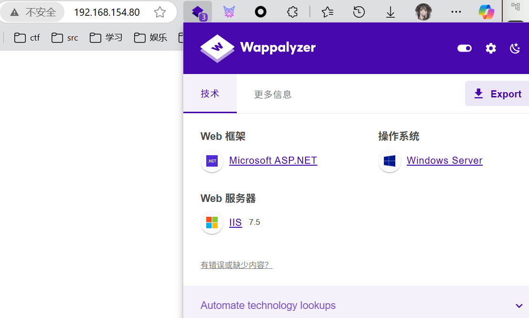
Task: Click the not-secure warning triangle
Action: [x=14, y=12]
